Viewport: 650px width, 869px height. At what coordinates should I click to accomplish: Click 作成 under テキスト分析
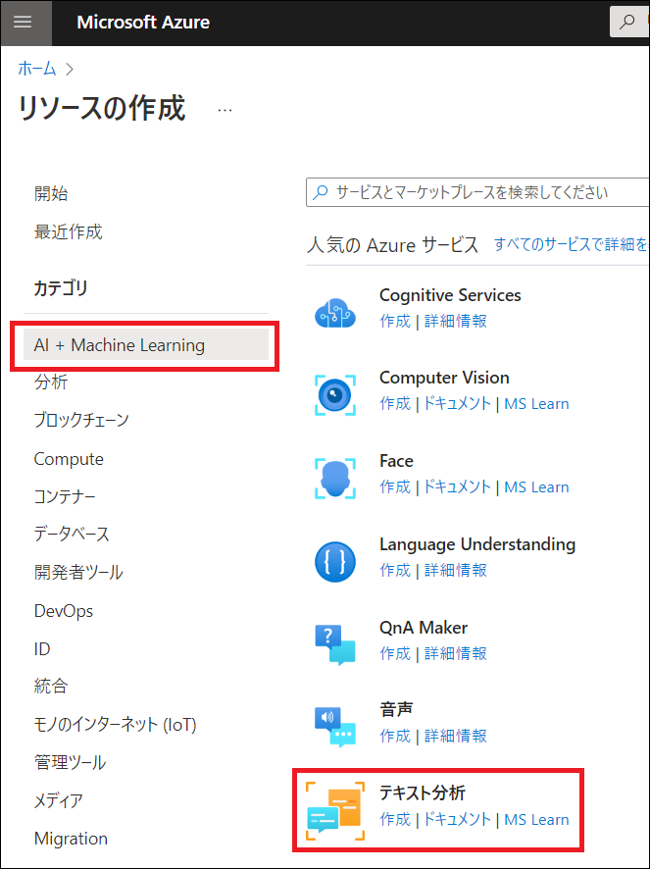point(395,819)
